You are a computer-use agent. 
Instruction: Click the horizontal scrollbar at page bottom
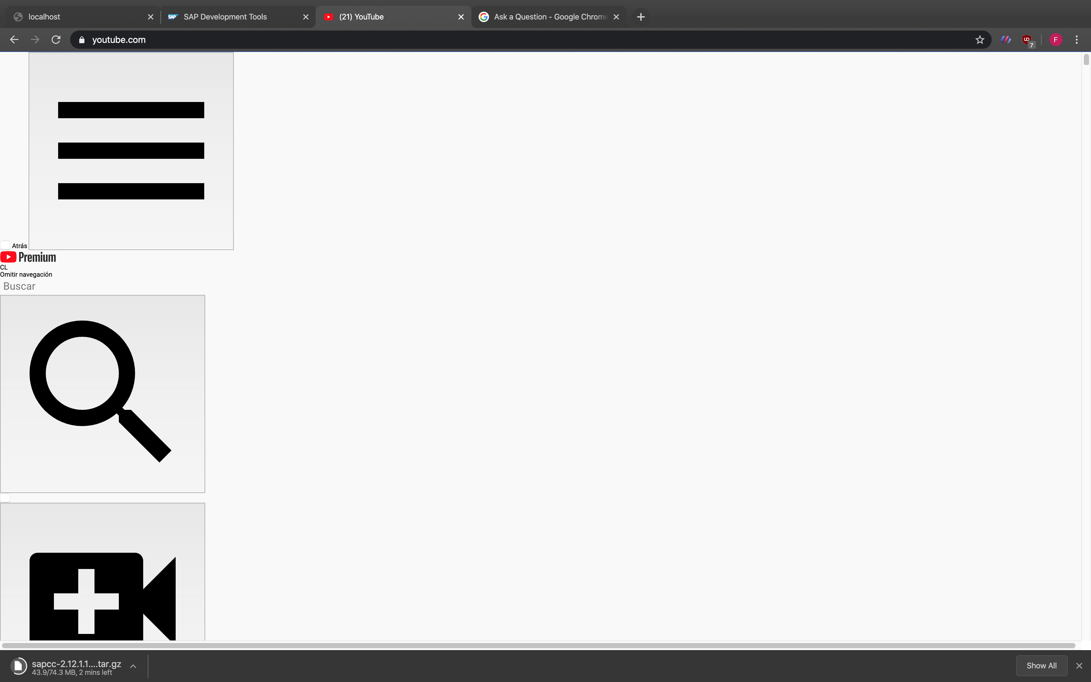pyautogui.click(x=539, y=646)
